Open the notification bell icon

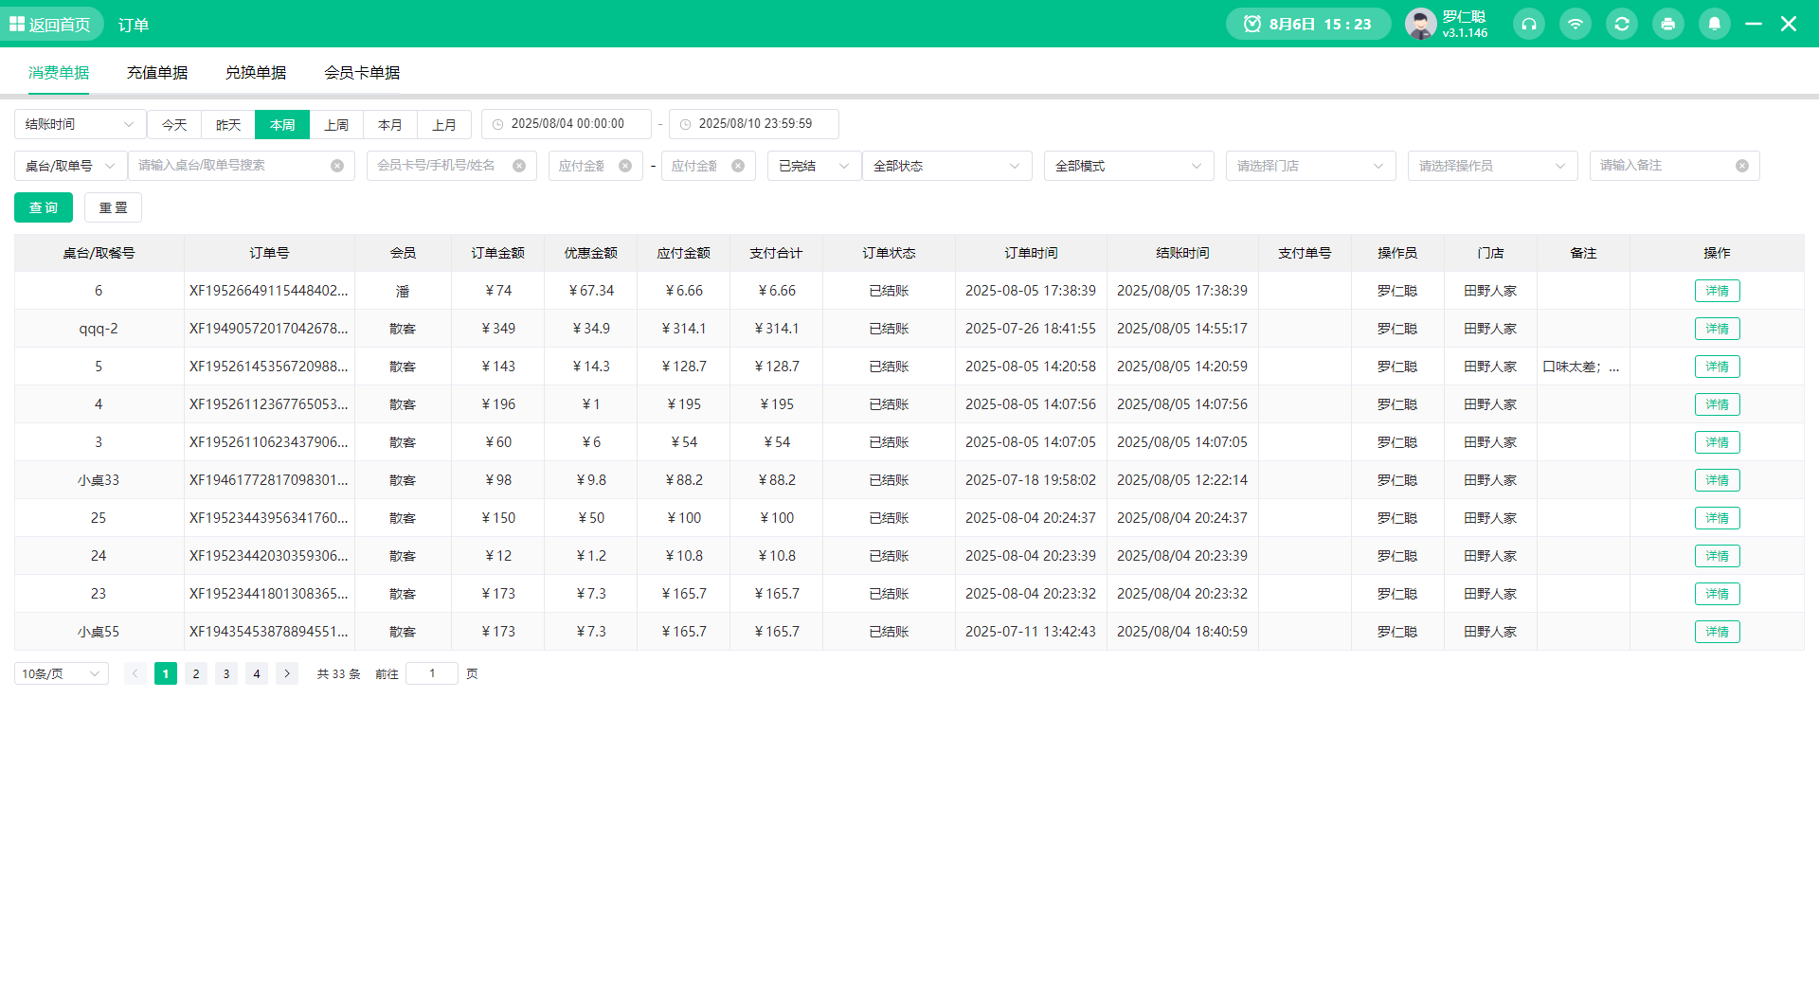click(1714, 24)
